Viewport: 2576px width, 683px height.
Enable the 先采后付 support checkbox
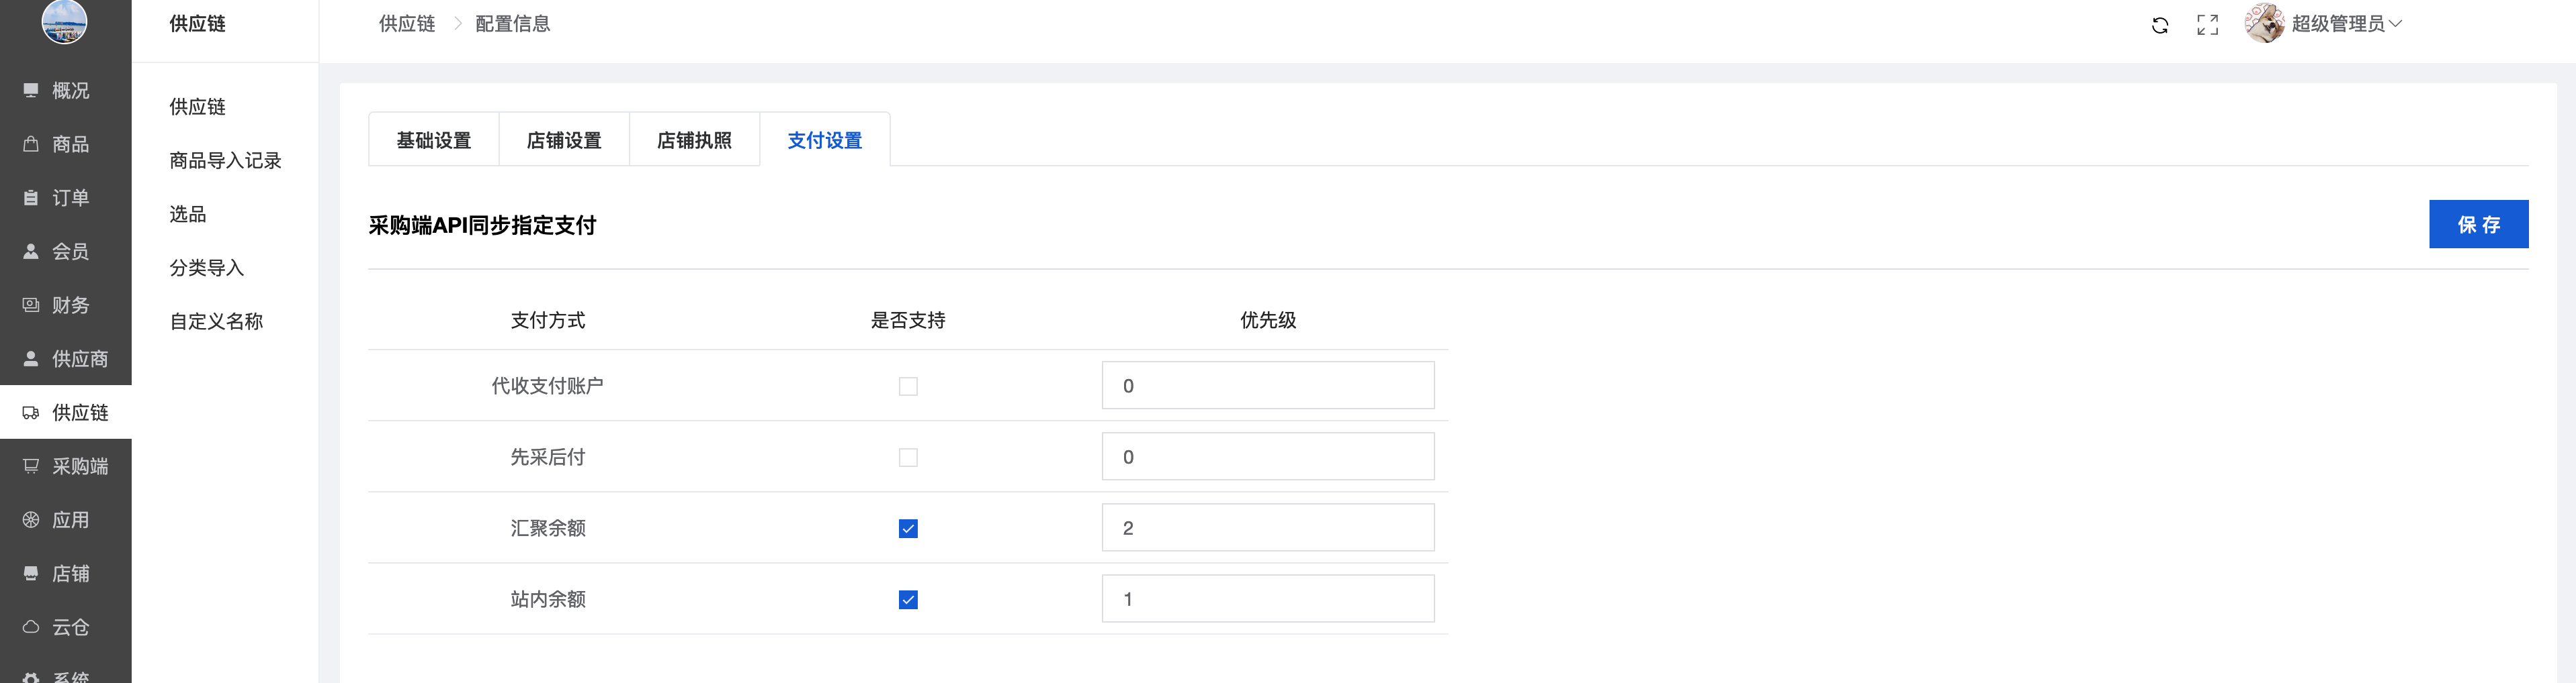click(x=908, y=458)
